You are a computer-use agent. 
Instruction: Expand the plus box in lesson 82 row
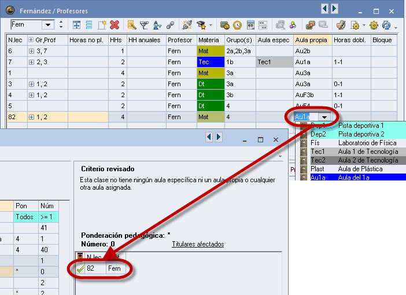(31, 117)
